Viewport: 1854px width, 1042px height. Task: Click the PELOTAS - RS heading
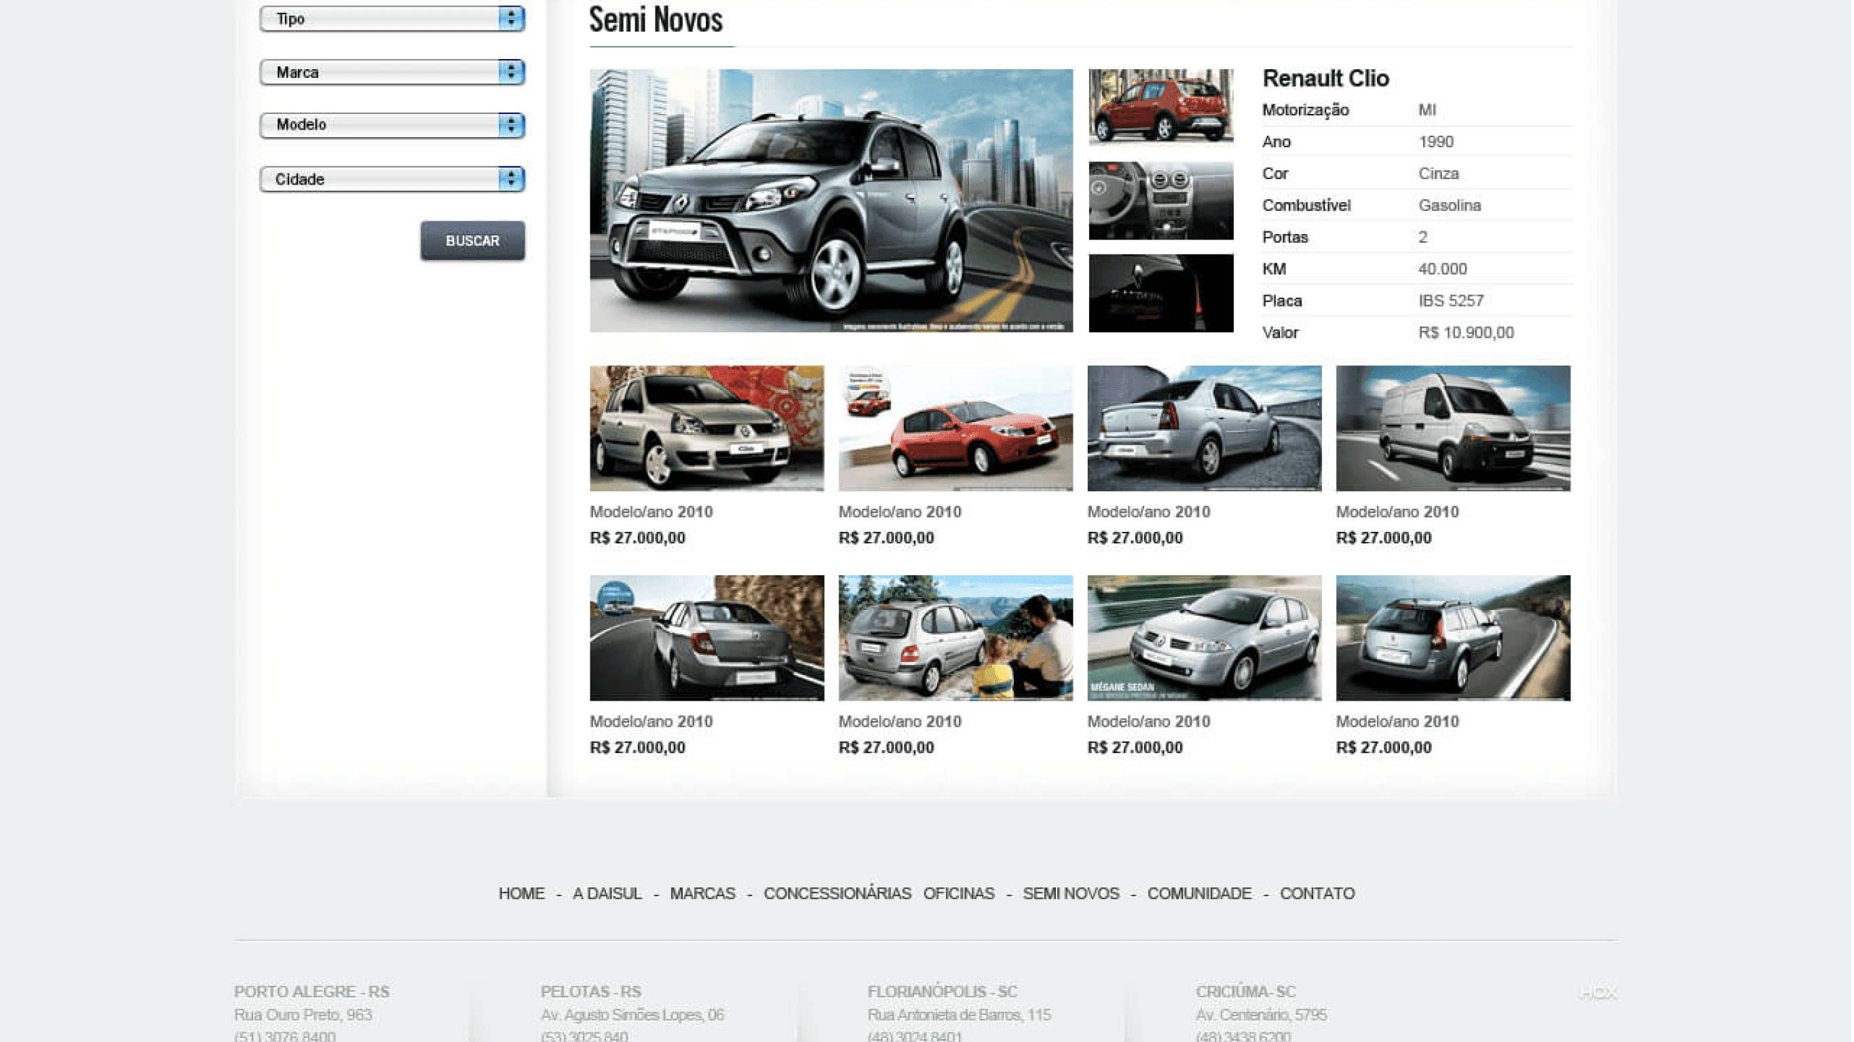[x=591, y=992]
